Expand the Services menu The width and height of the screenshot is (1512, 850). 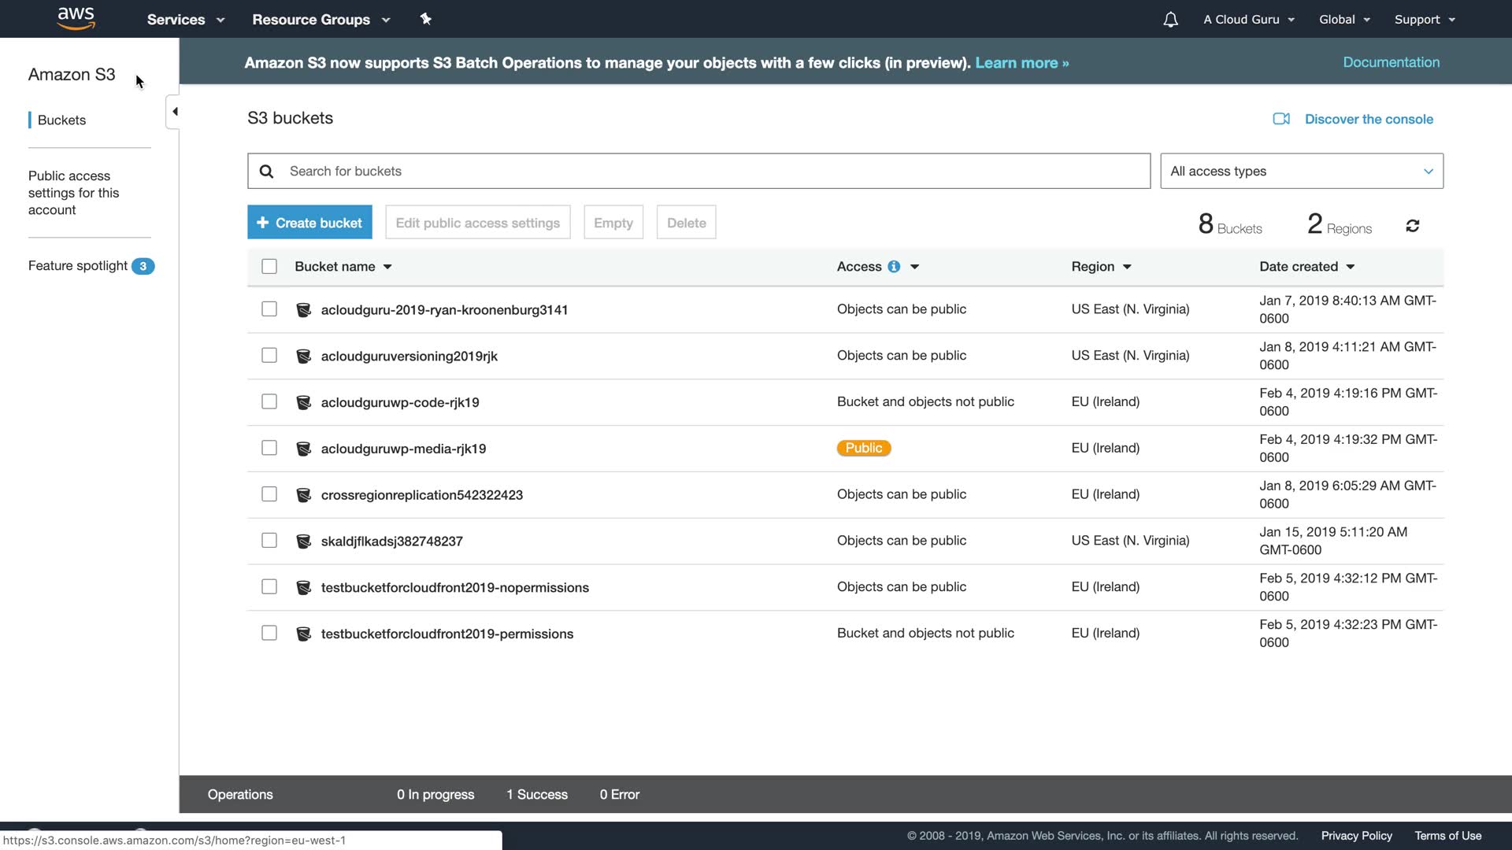[185, 20]
